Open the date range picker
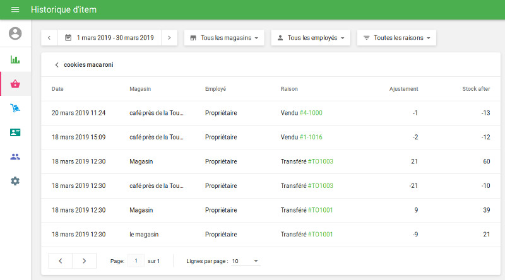 (x=109, y=38)
